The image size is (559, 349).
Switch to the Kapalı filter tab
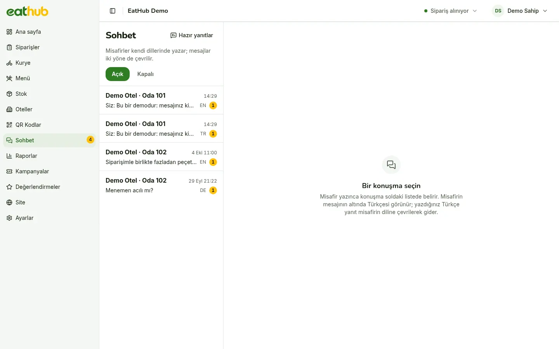(146, 74)
